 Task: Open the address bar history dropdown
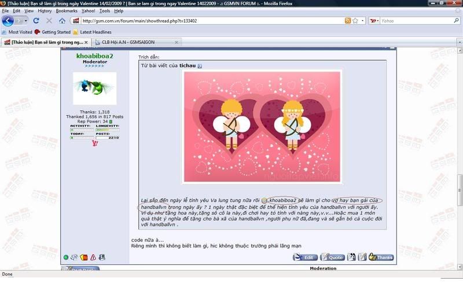(x=363, y=21)
